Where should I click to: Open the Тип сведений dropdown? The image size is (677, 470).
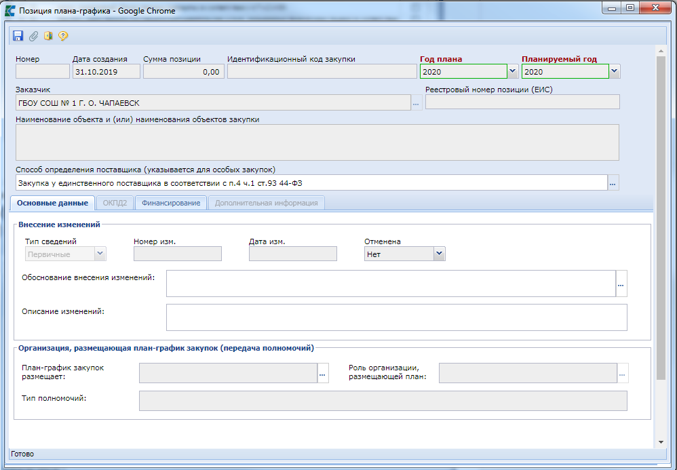pyautogui.click(x=100, y=254)
